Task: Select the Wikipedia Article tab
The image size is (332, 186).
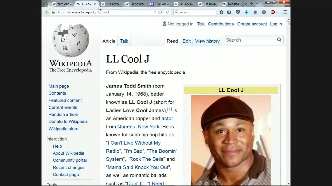Action: (x=109, y=41)
